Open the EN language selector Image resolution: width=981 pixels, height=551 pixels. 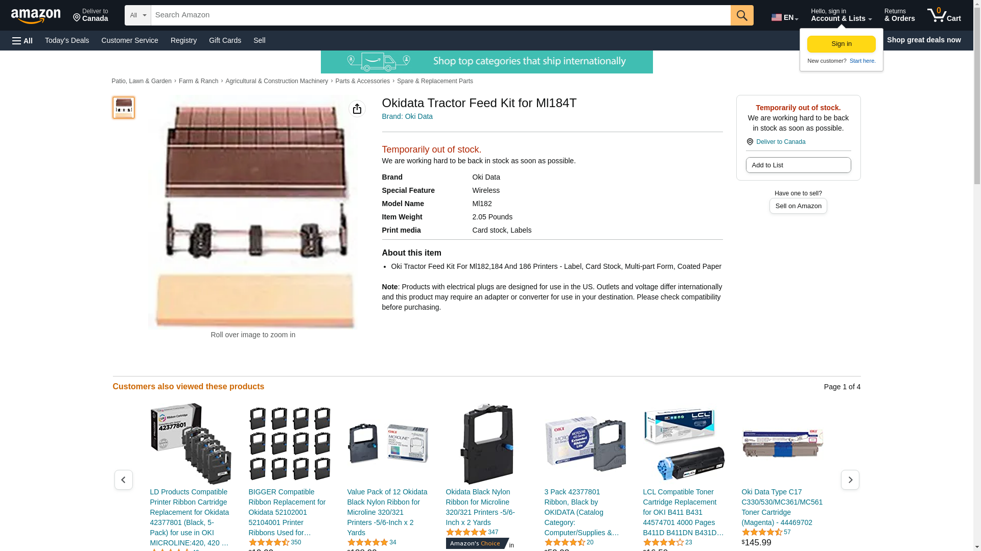[x=785, y=17]
